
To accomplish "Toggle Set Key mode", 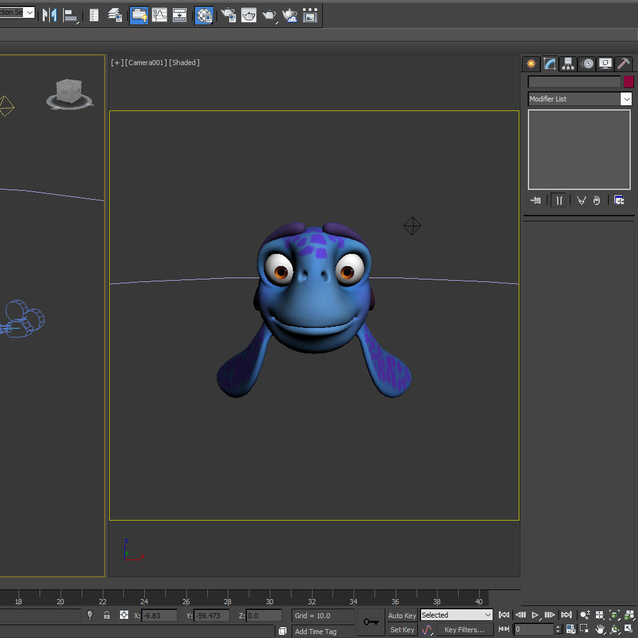I will pos(402,630).
